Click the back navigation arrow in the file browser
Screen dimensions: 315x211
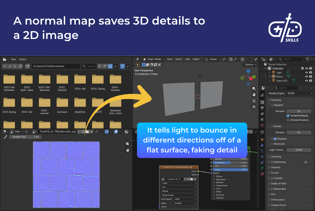(5, 66)
